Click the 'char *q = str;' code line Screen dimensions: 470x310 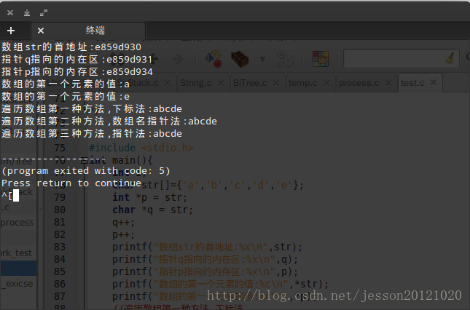click(152, 210)
